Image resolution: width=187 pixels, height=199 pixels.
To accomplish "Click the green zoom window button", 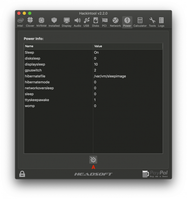I will pyautogui.click(x=30, y=13).
